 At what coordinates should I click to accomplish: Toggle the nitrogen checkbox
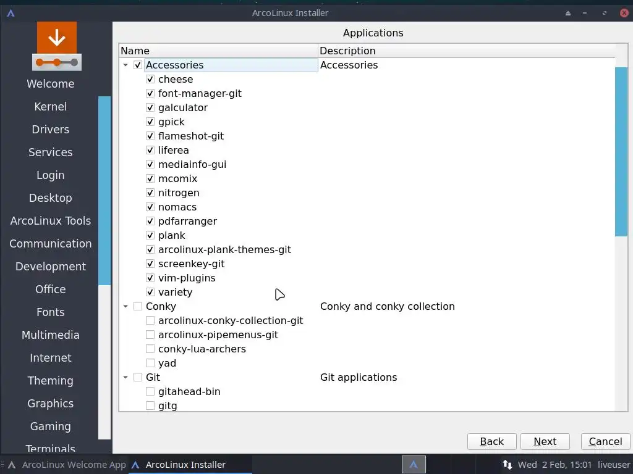coord(150,193)
